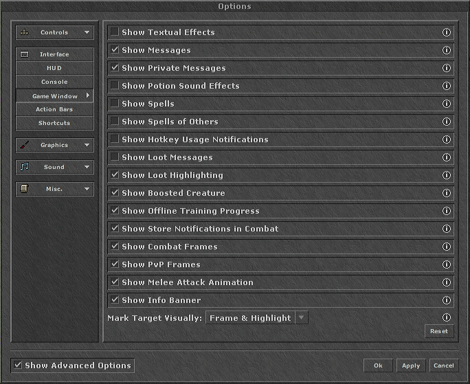Screen dimensions: 470x384
Task: Toggle Show Advanced Options checkbox
Action: (x=18, y=365)
